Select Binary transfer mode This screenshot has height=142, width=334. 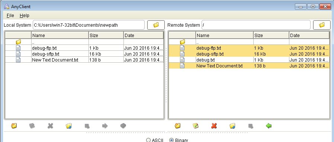[x=179, y=140]
